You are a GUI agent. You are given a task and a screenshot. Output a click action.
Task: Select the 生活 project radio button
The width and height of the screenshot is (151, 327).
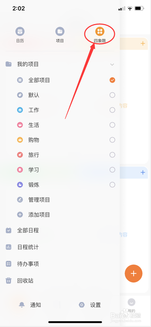pyautogui.click(x=112, y=125)
